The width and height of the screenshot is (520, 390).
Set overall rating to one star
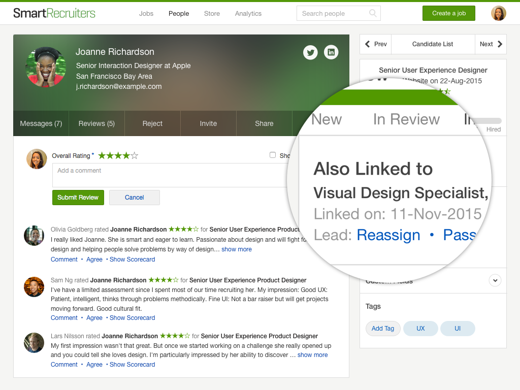tap(102, 155)
